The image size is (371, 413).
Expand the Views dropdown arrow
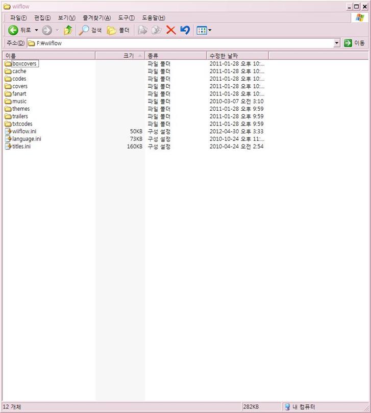coord(210,30)
